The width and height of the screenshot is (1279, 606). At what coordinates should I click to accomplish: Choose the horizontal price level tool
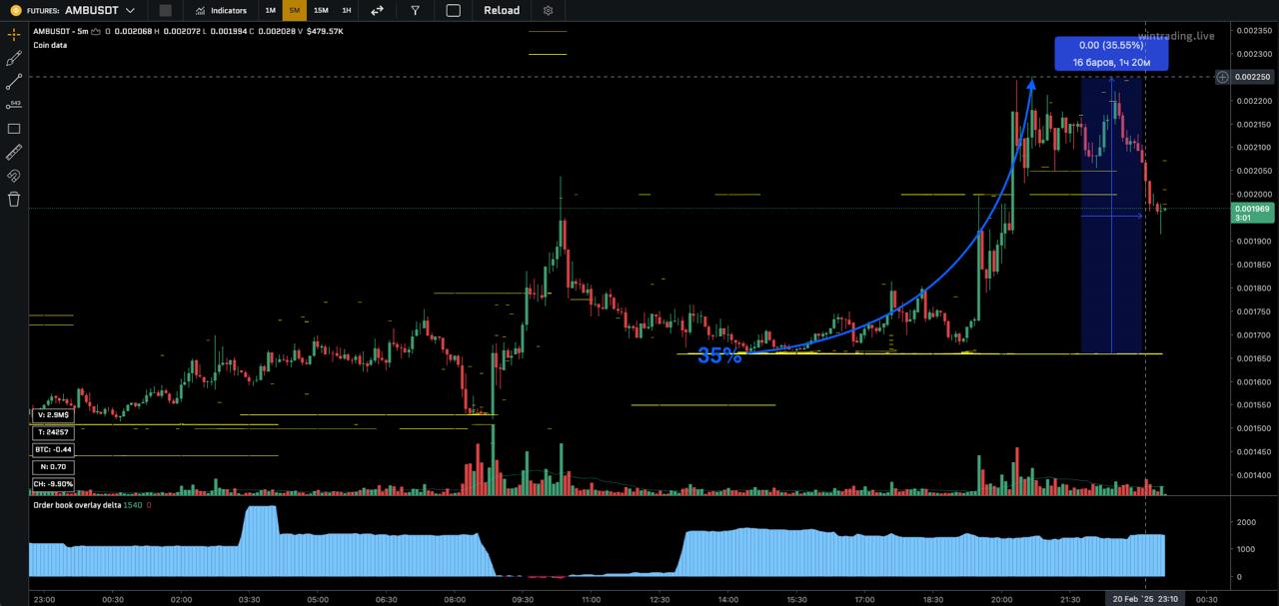pos(14,105)
